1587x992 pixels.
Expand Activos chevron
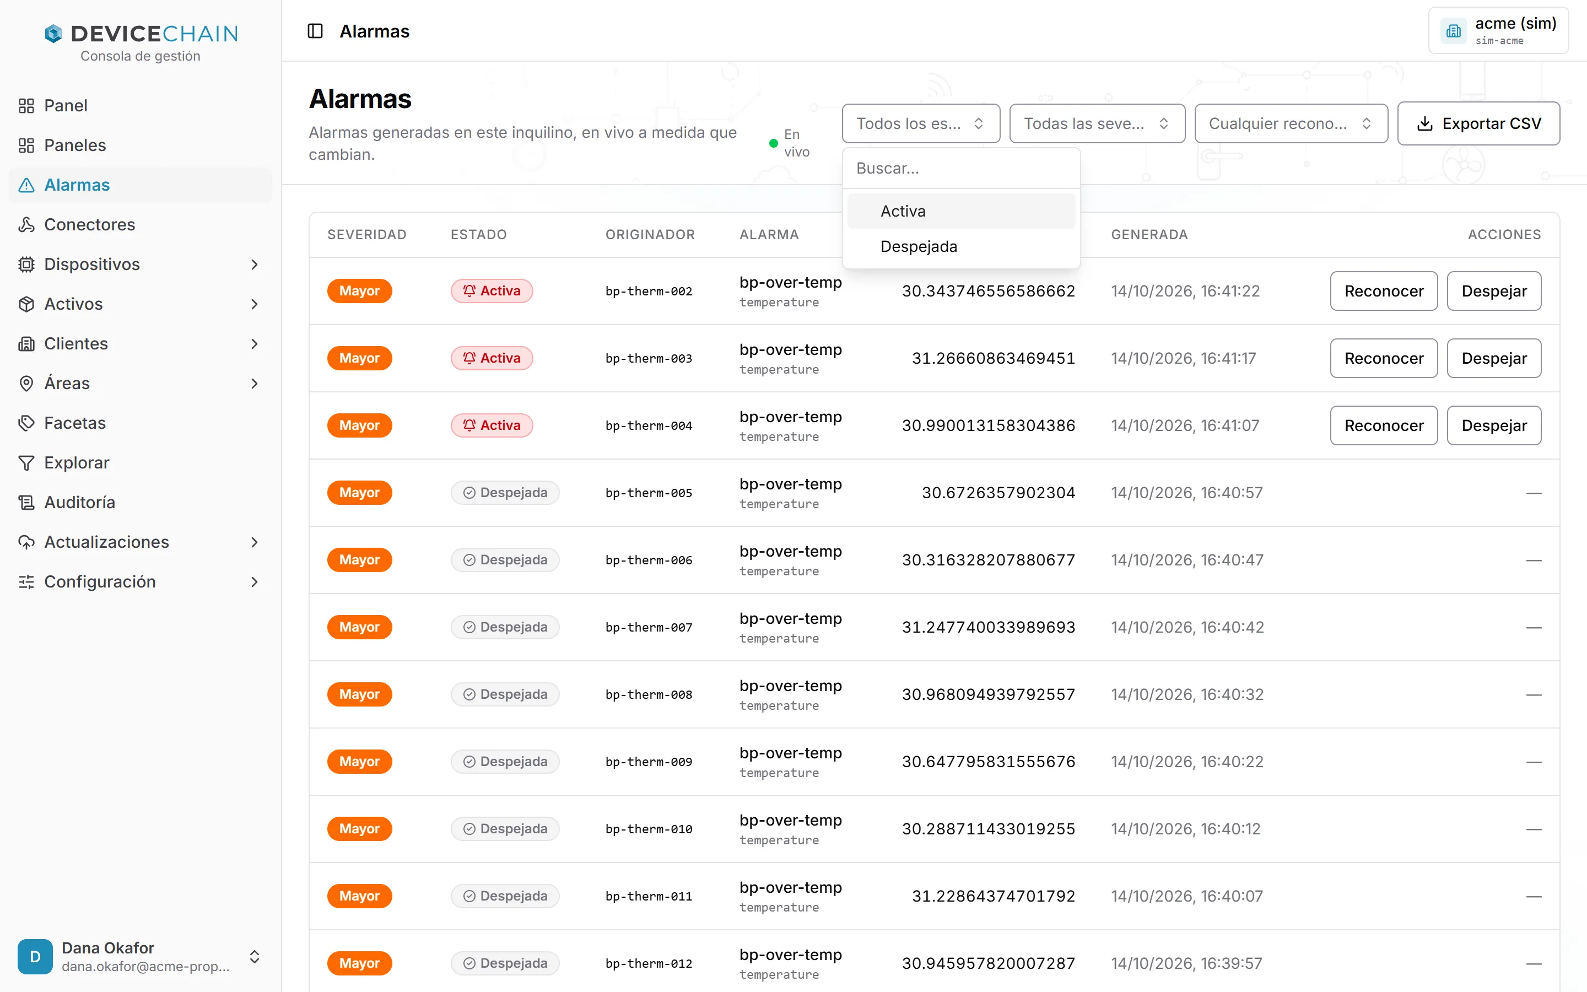tap(255, 304)
